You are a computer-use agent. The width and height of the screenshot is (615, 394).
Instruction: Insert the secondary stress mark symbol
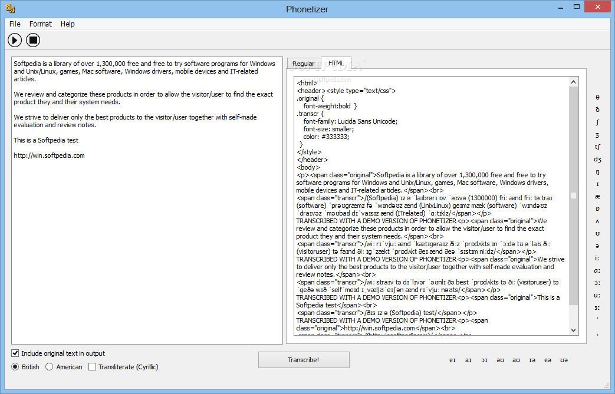coord(597,335)
